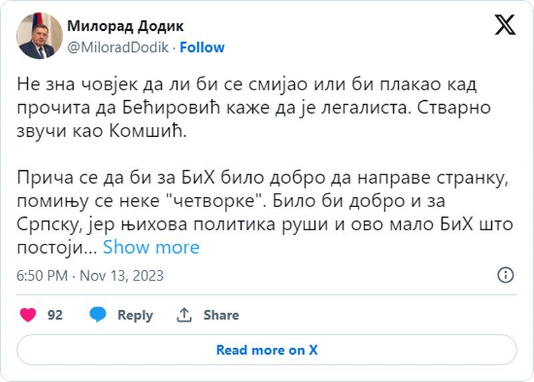Like the tweet with the pink heart icon
Viewport: 534px width, 382px height.
[28, 315]
